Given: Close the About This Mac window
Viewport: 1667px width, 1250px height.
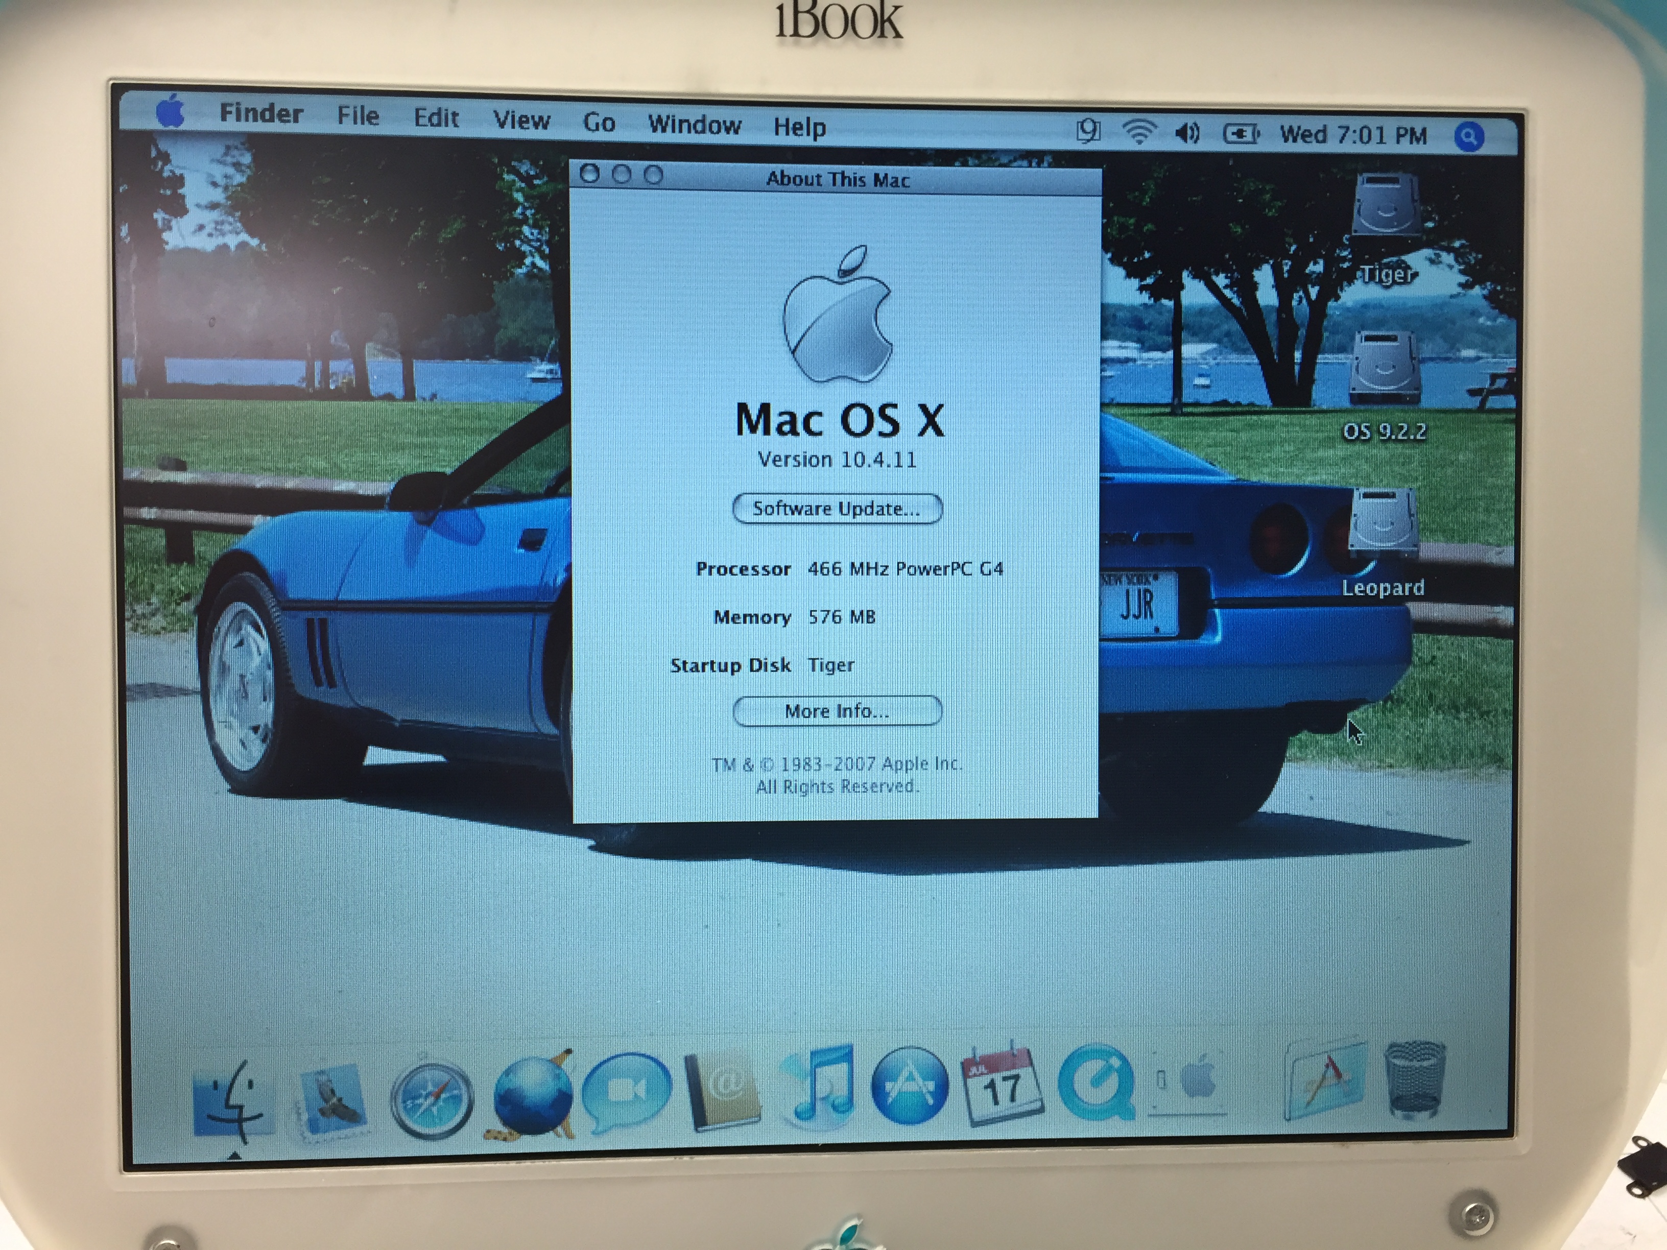Looking at the screenshot, I should coord(590,174).
